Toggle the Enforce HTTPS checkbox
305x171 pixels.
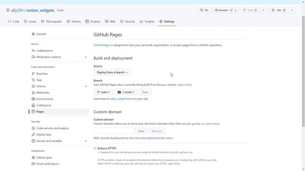coord(95,148)
